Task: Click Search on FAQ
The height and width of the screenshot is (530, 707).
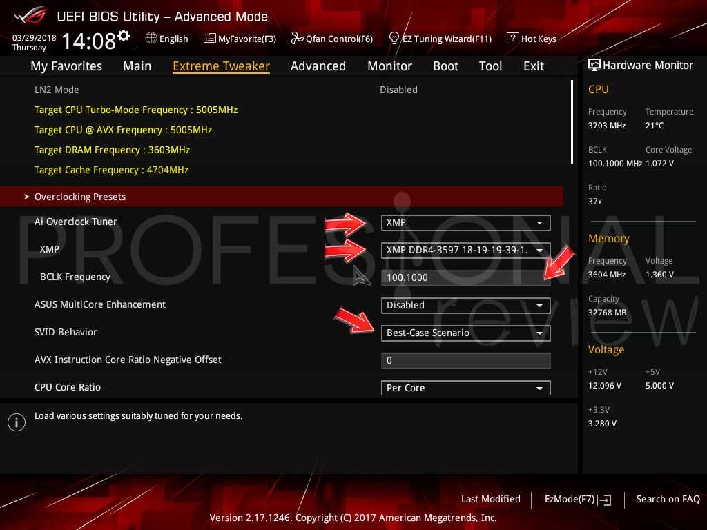Action: click(x=668, y=500)
